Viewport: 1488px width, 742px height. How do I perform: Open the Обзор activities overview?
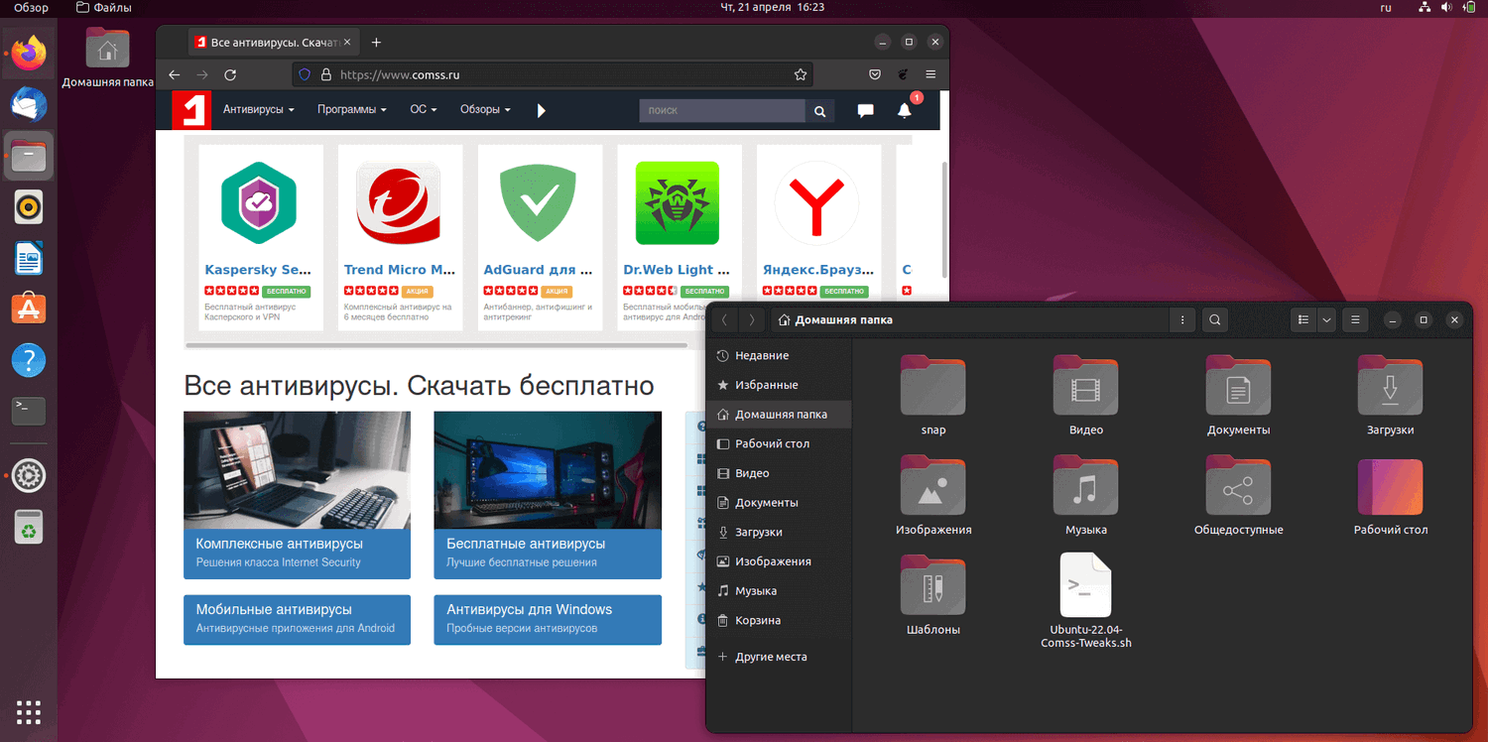point(31,7)
